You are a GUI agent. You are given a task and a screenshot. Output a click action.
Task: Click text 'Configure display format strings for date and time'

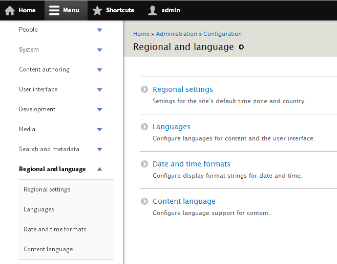tap(227, 176)
